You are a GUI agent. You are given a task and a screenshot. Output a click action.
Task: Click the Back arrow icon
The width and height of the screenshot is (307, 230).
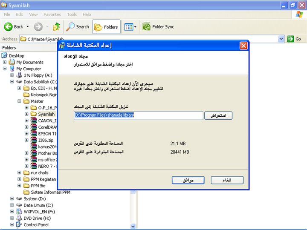coord(8,26)
